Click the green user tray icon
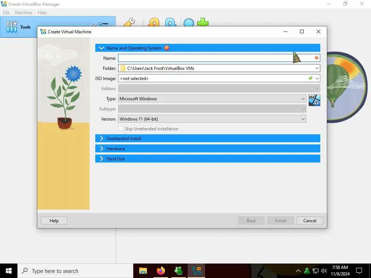Image resolution: width=371 pixels, height=278 pixels. point(307,271)
